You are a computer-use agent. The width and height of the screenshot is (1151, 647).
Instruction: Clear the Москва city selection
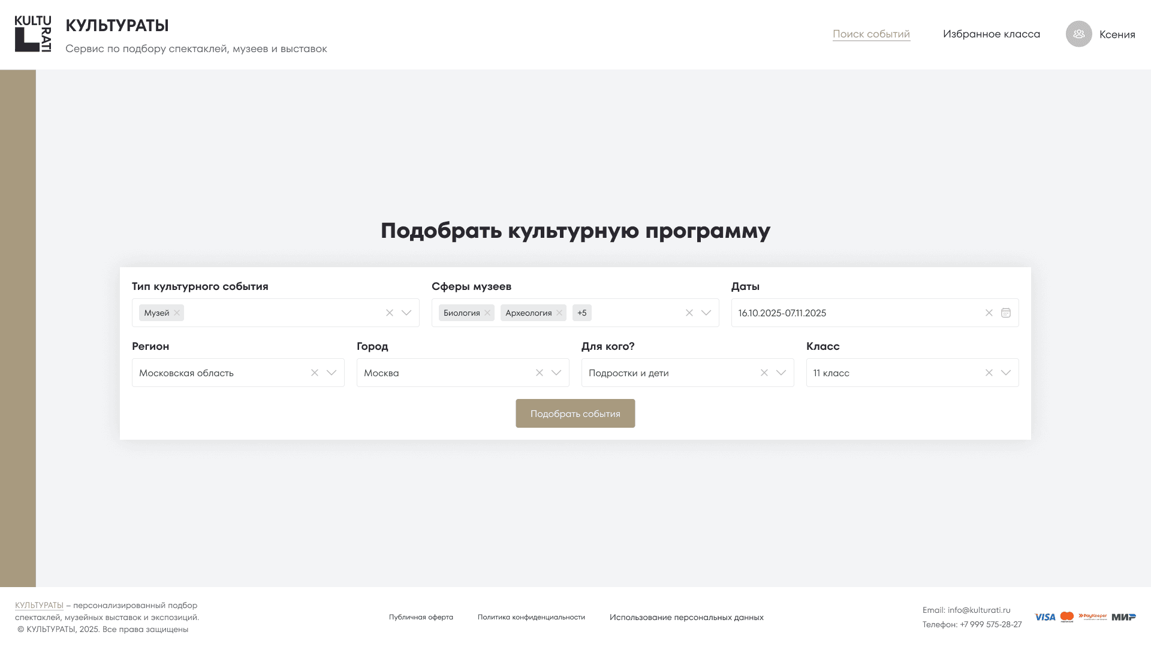(x=540, y=373)
